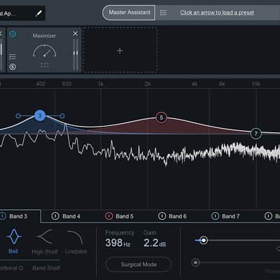Image resolution: width=280 pixels, height=280 pixels.
Task: Open the preset list icon beside Master Assistant
Action: click(163, 13)
